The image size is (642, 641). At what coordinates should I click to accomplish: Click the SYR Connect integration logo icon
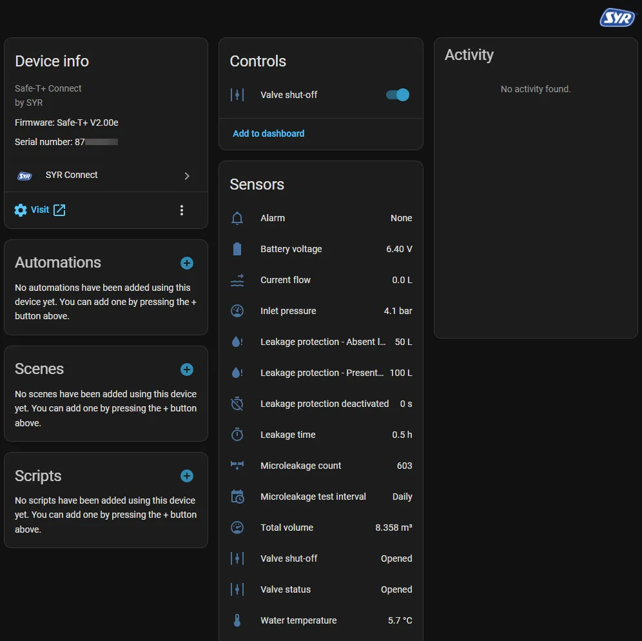[24, 176]
